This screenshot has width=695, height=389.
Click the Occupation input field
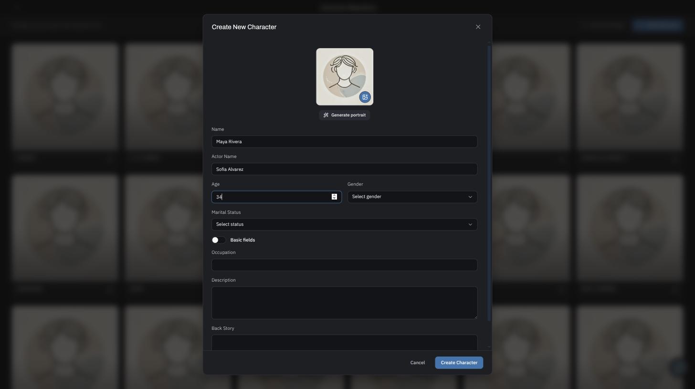coord(345,265)
